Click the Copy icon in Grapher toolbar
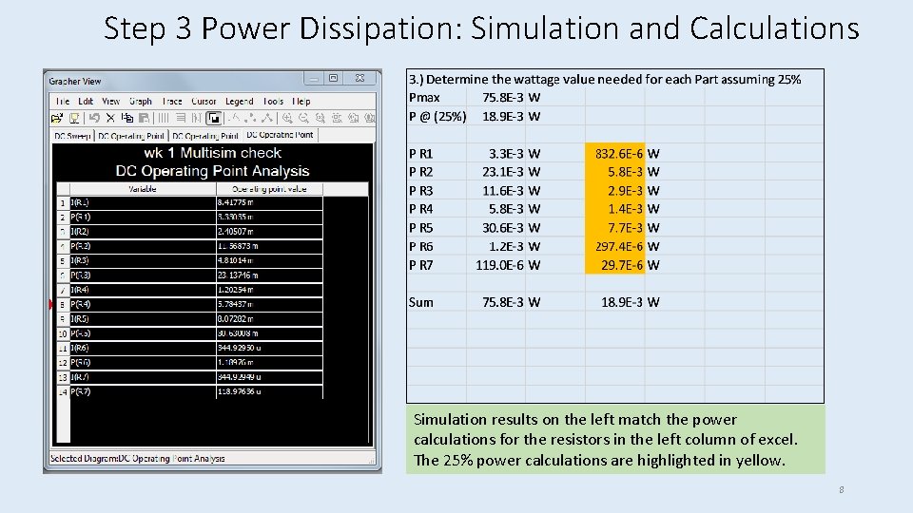Image resolution: width=913 pixels, height=513 pixels. (126, 118)
